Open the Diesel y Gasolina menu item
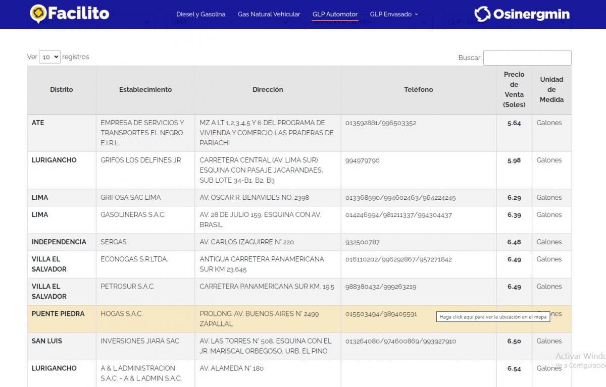The width and height of the screenshot is (606, 387). (201, 14)
